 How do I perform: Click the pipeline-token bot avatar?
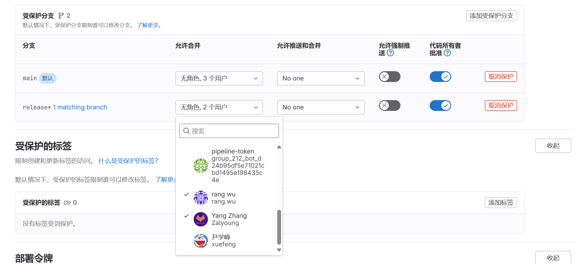[x=201, y=166]
